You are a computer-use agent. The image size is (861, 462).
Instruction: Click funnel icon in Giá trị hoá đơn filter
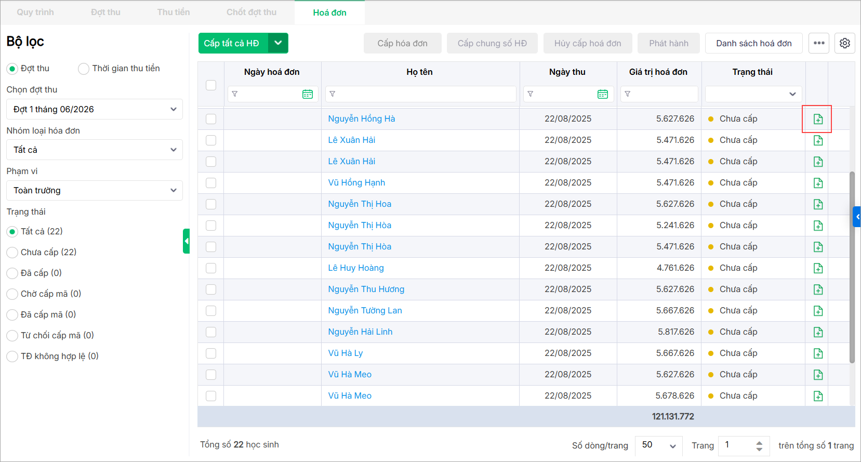pyautogui.click(x=628, y=94)
